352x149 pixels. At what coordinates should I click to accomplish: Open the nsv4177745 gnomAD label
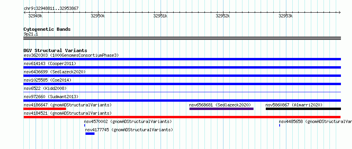tap(129, 130)
